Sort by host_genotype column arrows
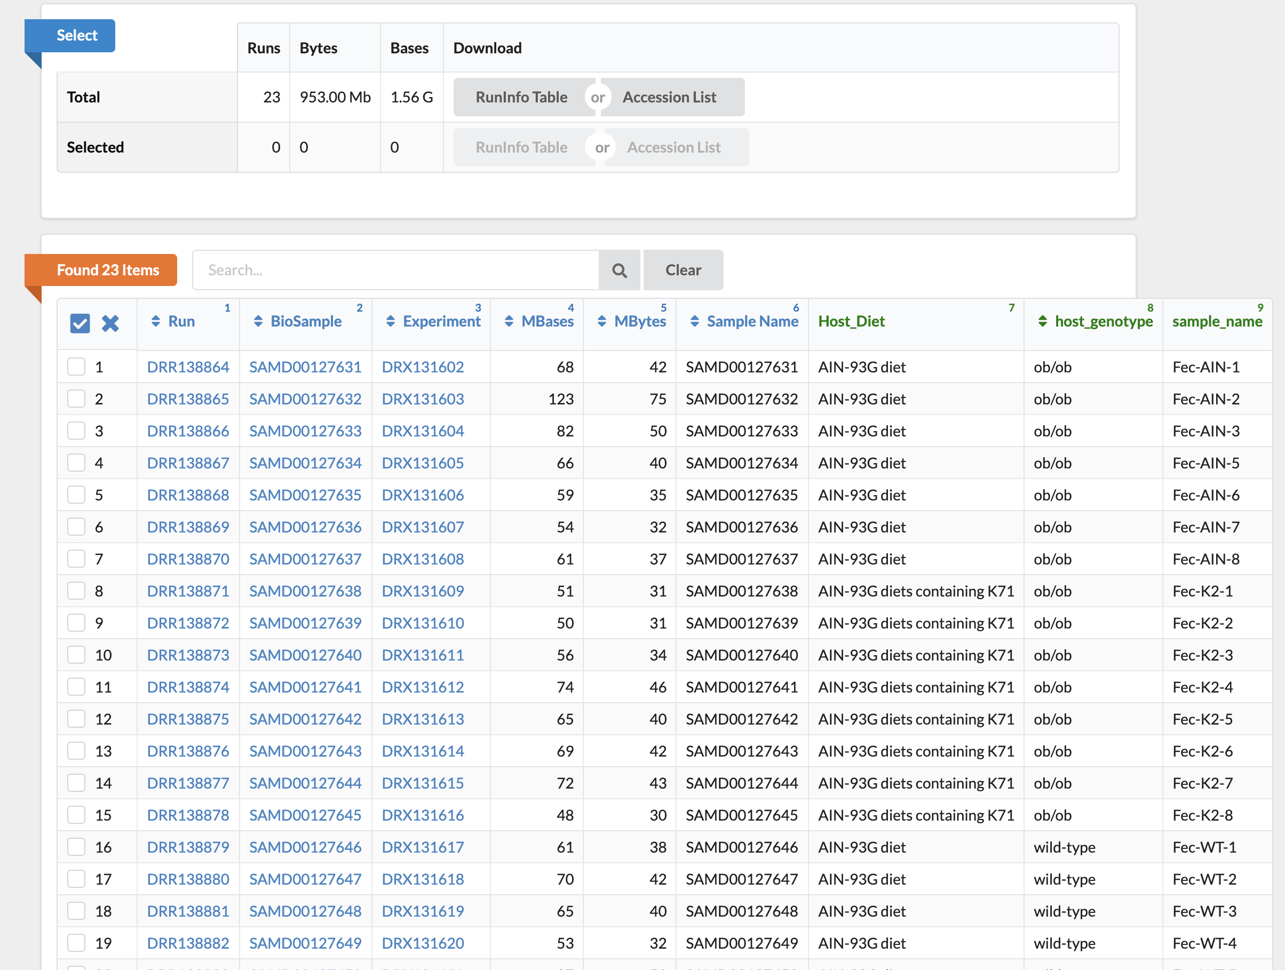 point(1043,321)
